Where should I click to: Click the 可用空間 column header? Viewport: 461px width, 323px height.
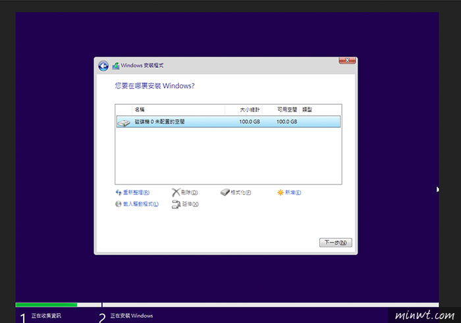tap(287, 109)
